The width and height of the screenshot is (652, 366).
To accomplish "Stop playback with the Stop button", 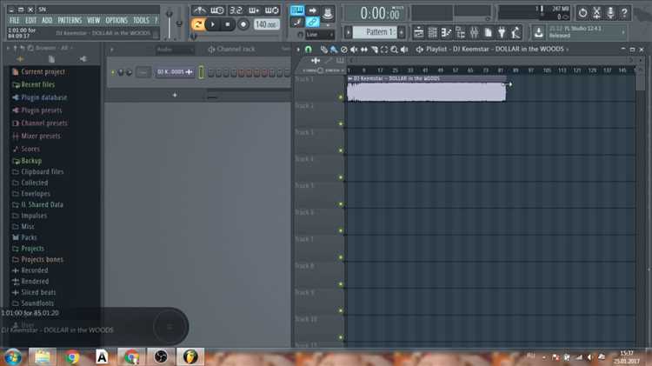I will 228,24.
